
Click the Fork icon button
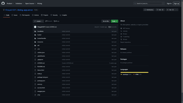pos(157,10)
